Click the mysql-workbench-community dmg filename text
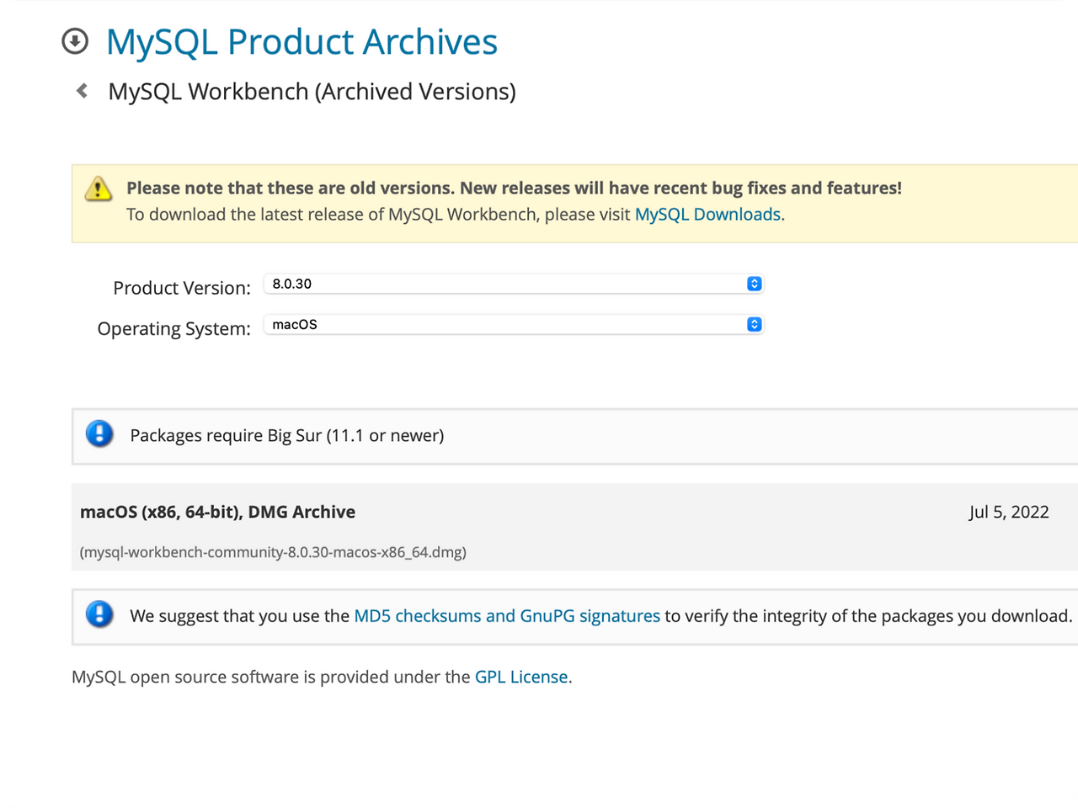 pos(273,552)
